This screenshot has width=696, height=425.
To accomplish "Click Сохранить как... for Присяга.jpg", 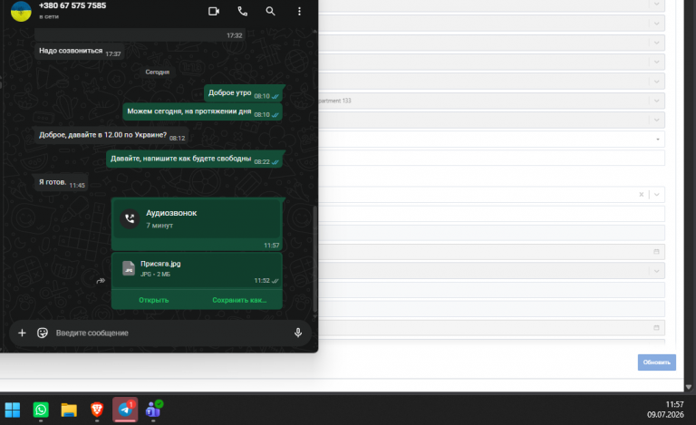I will click(239, 300).
